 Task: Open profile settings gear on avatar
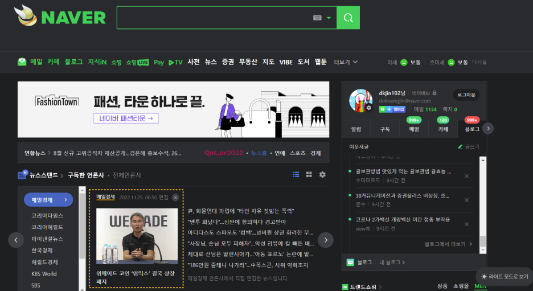(x=368, y=108)
